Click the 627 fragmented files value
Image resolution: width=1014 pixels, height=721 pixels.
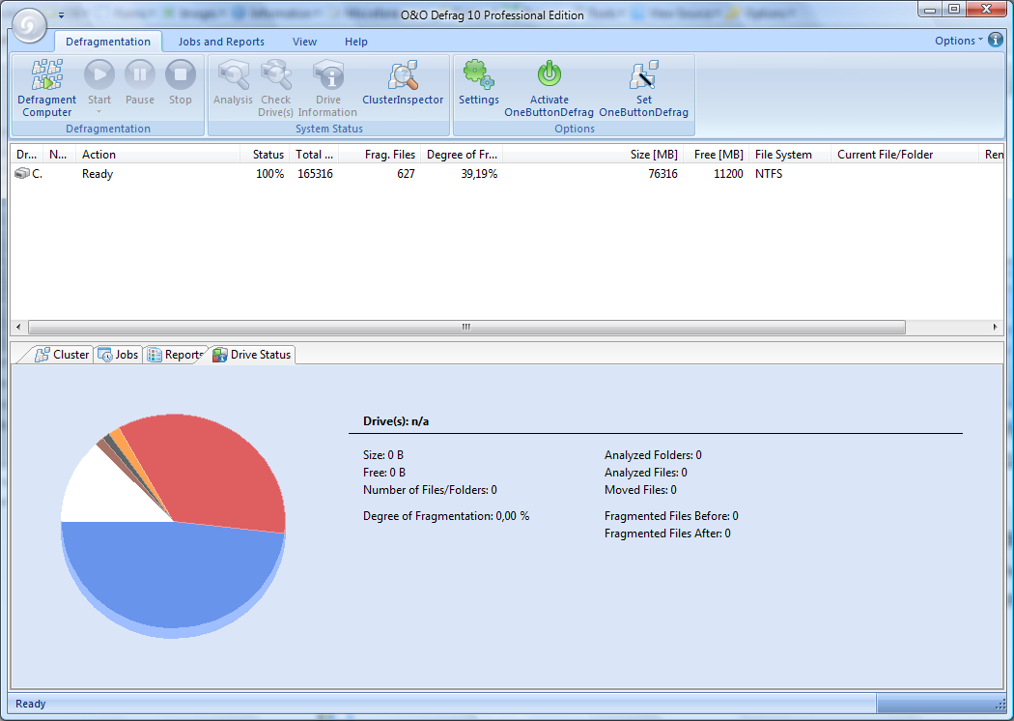click(406, 173)
